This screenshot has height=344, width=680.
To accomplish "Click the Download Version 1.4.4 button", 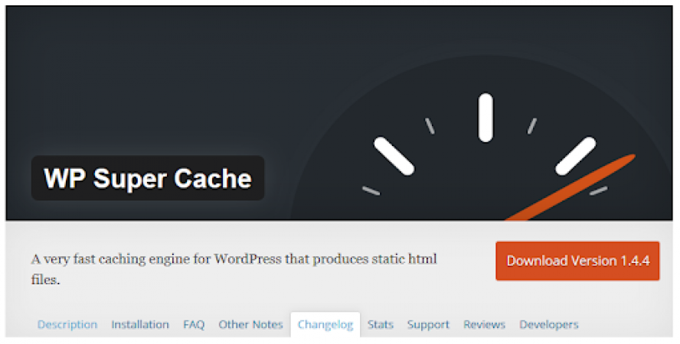I will click(x=577, y=261).
